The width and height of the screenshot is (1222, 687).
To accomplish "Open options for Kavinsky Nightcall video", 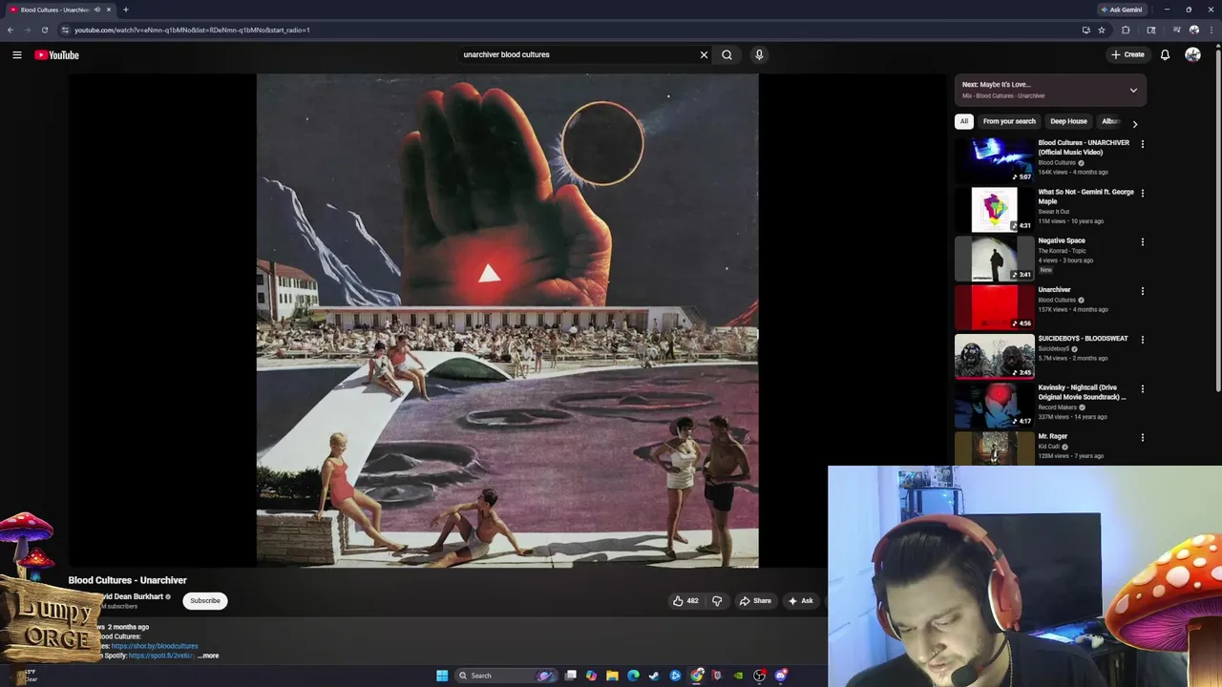I will [1142, 388].
